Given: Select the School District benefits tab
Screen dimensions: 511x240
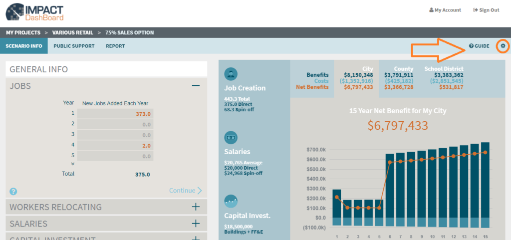Looking at the screenshot, I should point(444,78).
